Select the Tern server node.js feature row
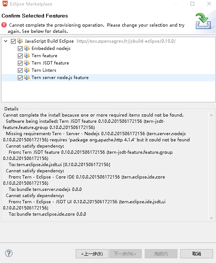Image resolution: width=216 pixels, height=263 pixels. point(108,78)
